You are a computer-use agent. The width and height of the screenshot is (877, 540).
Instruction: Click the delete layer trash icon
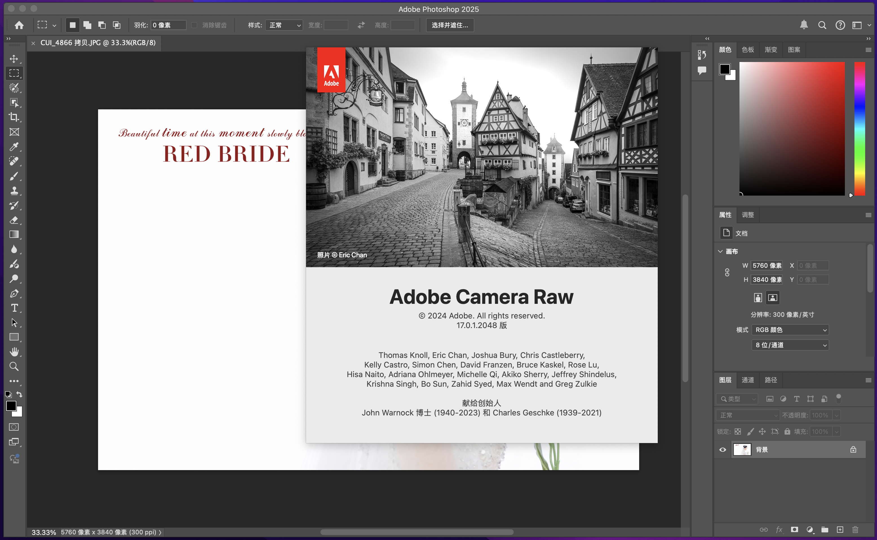[855, 529]
